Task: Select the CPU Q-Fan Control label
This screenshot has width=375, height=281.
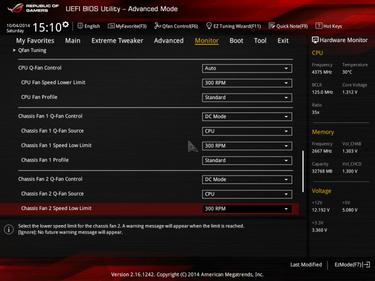Action: (x=40, y=68)
